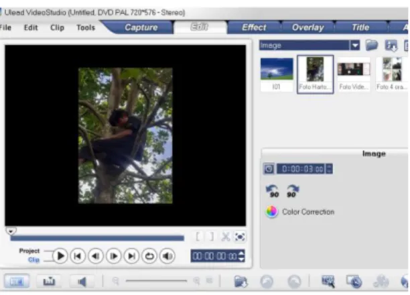Image resolution: width=410 pixels, height=295 pixels.
Task: Set mark-out with right bracket
Action: (211, 237)
